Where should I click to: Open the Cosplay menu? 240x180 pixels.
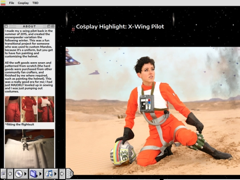pos(23,3)
